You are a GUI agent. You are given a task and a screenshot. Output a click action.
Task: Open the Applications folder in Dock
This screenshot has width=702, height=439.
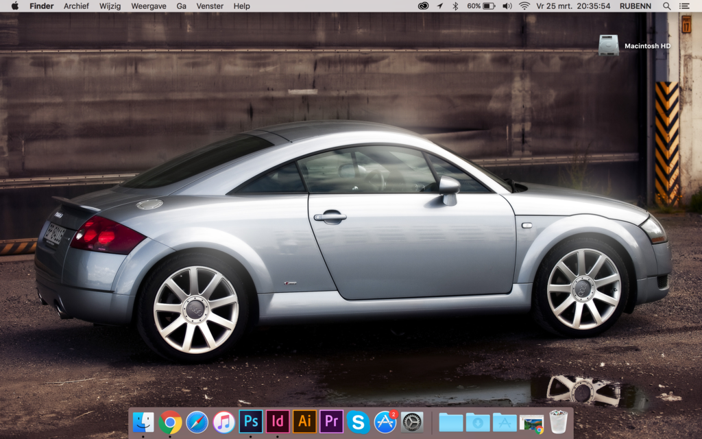[x=505, y=423]
